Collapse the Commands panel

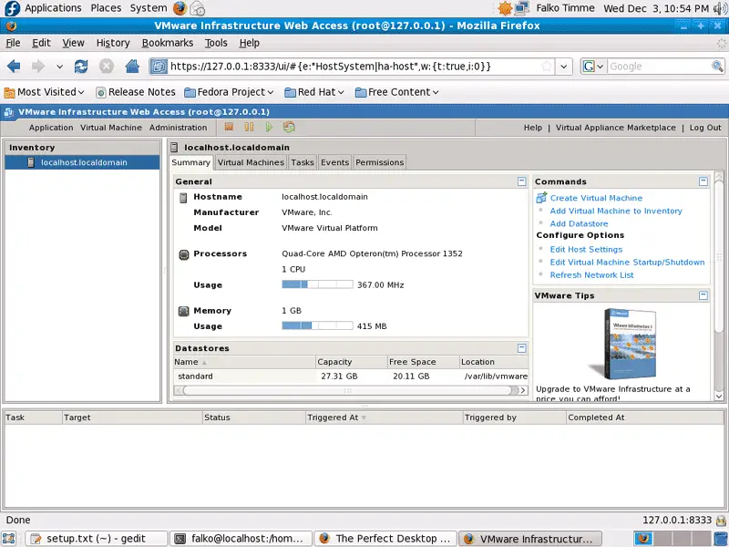point(703,181)
